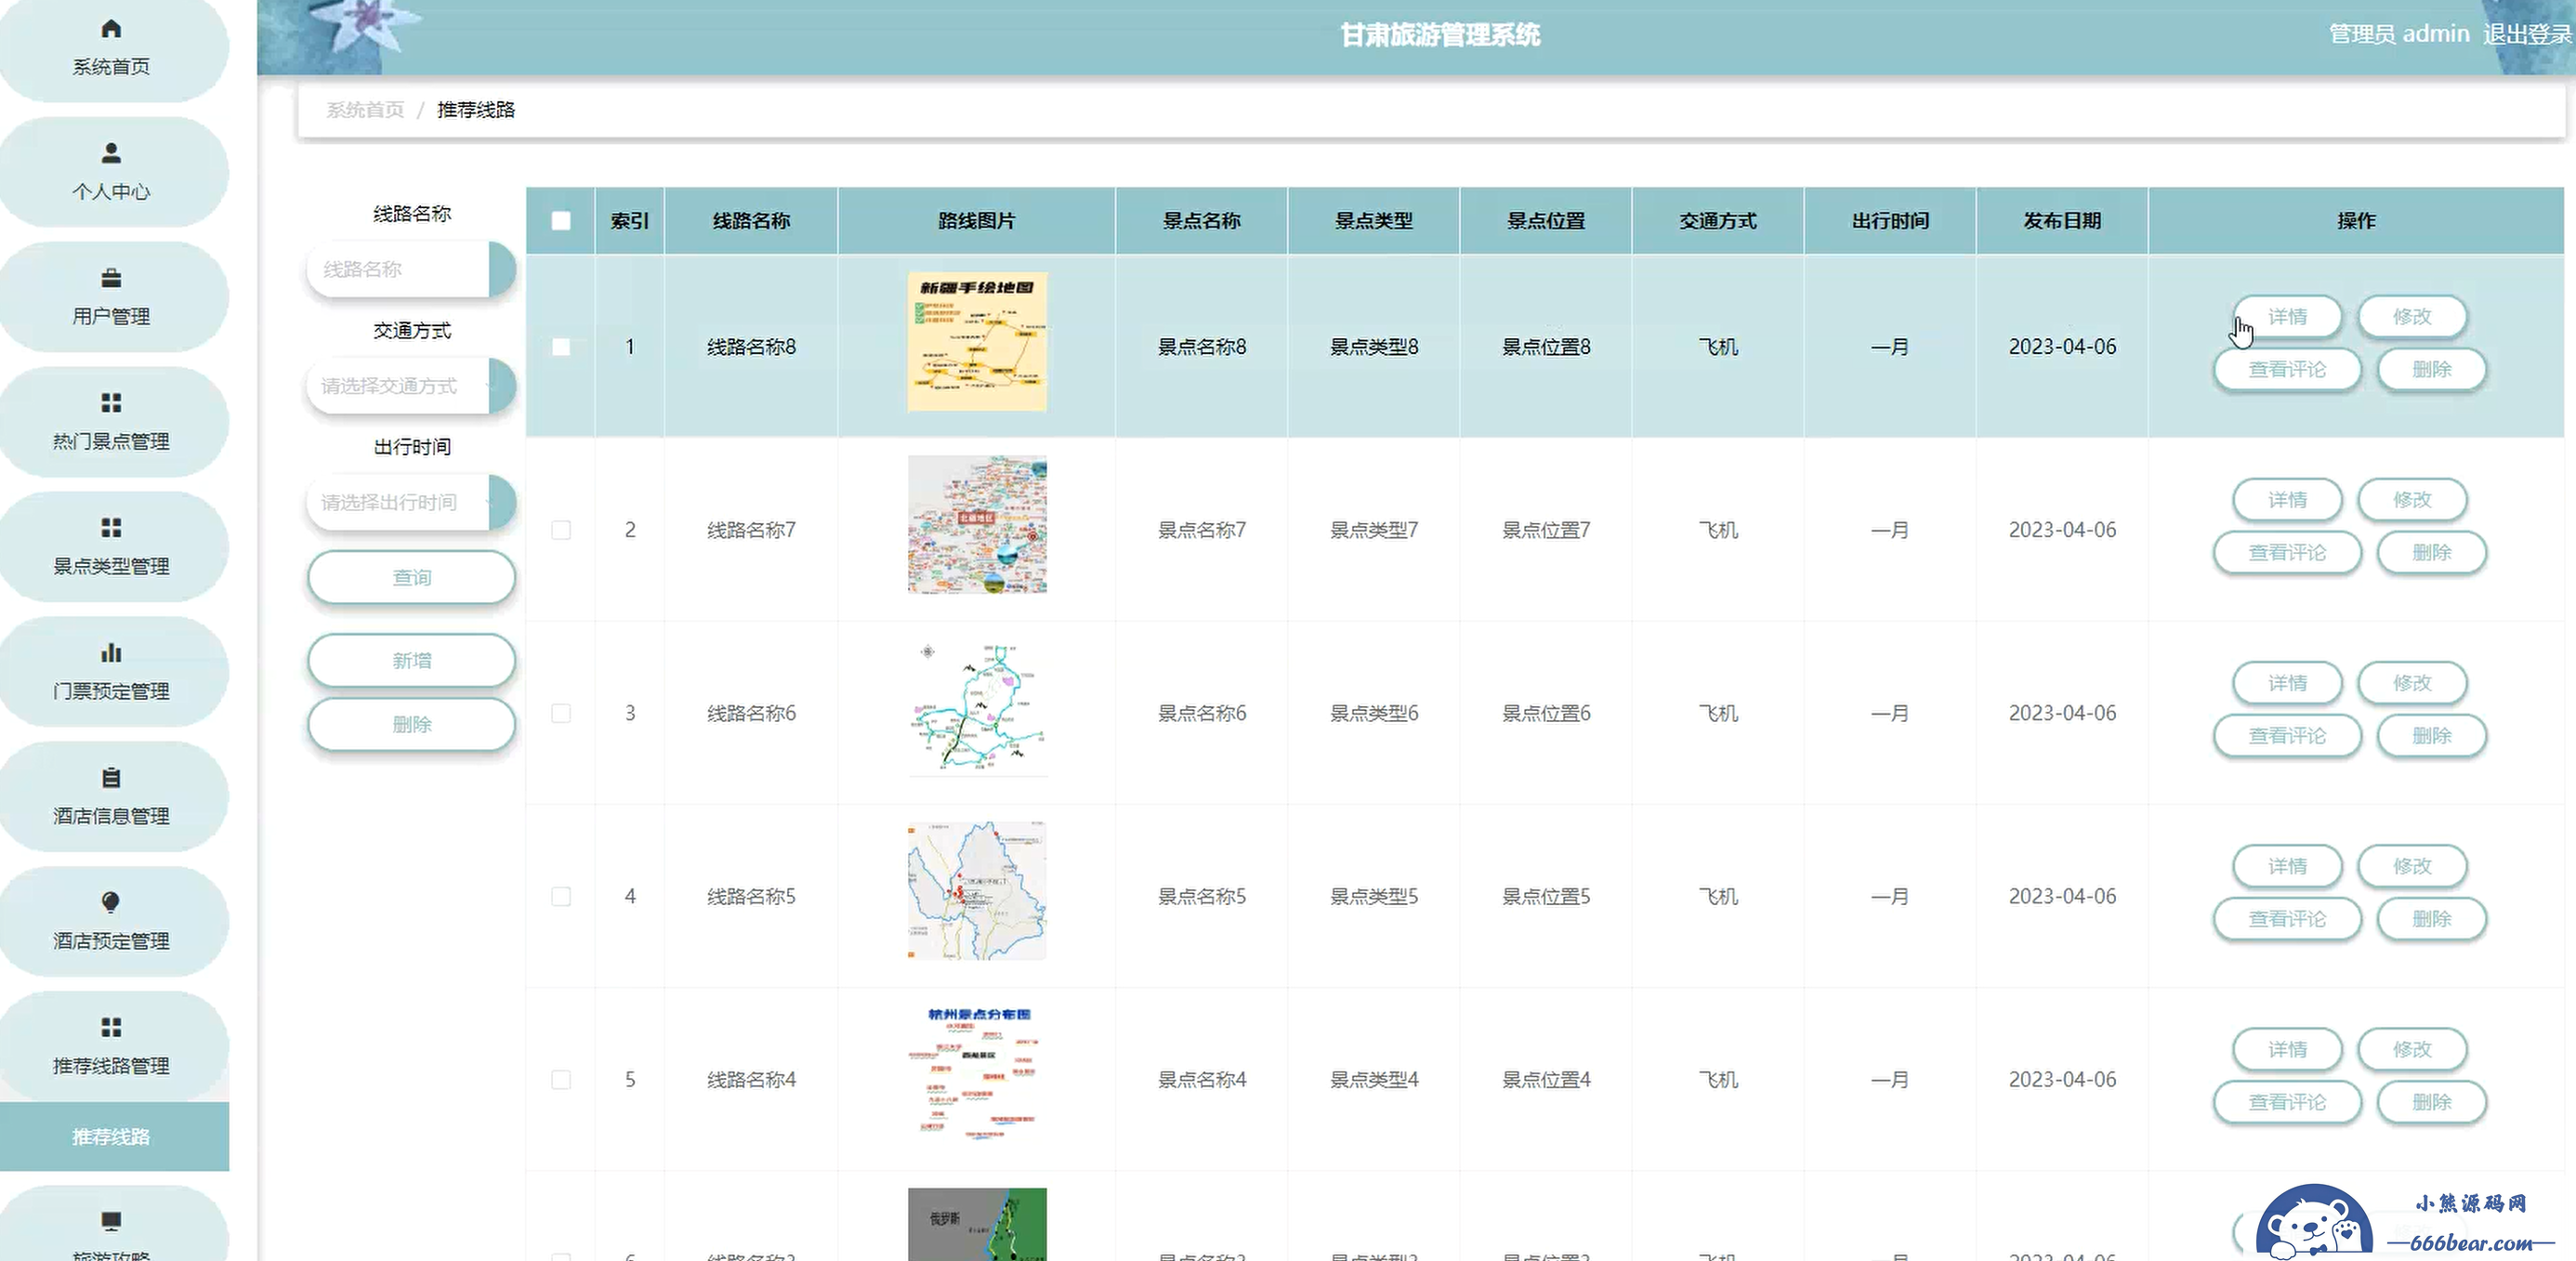This screenshot has width=2576, height=1261.
Task: Click the 新增 button
Action: click(411, 660)
